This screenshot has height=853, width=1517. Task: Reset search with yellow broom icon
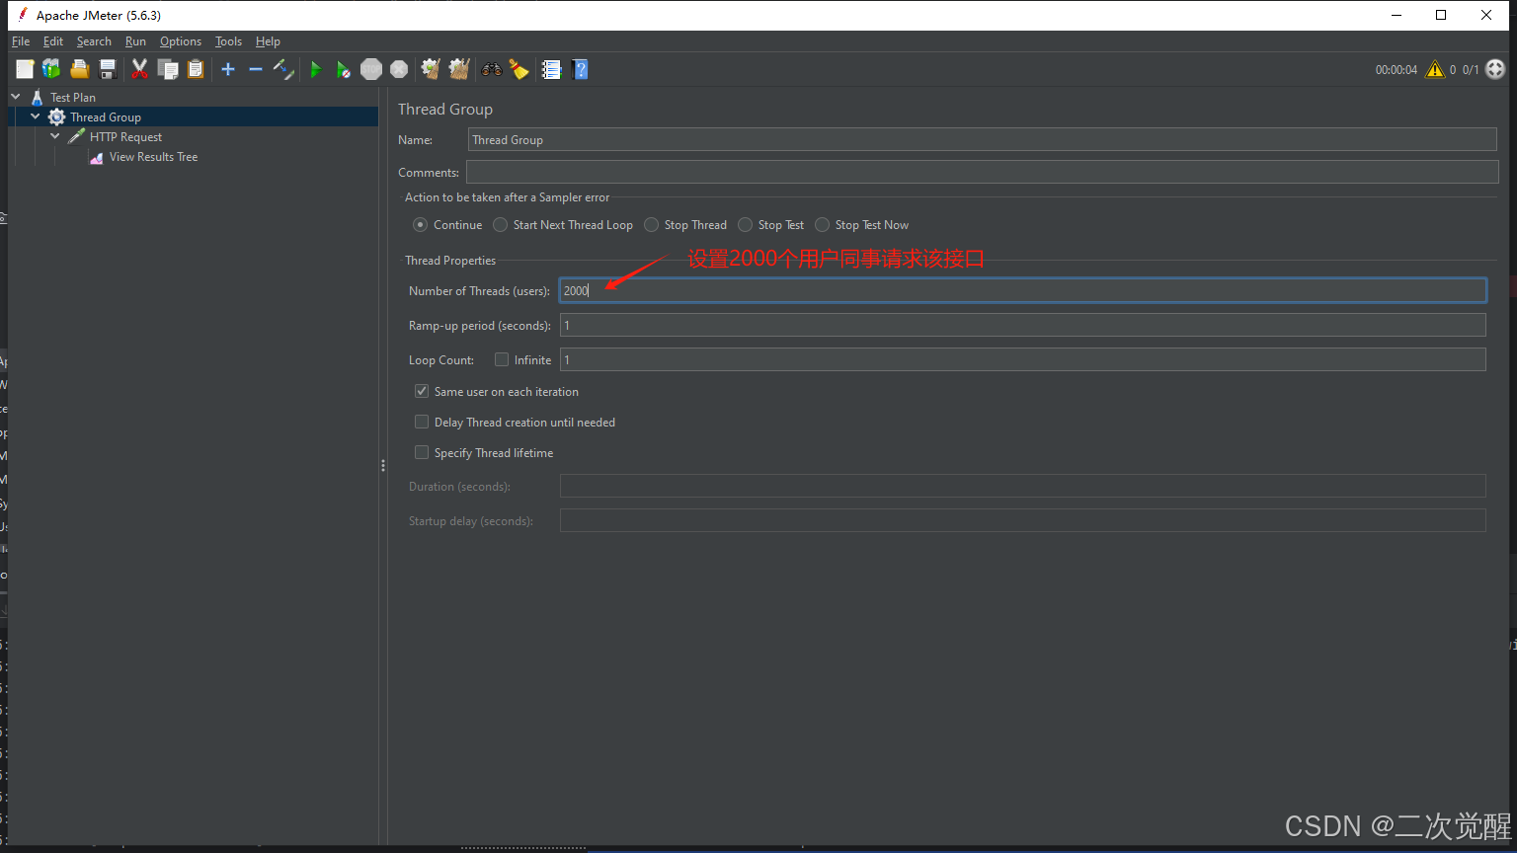coord(519,69)
